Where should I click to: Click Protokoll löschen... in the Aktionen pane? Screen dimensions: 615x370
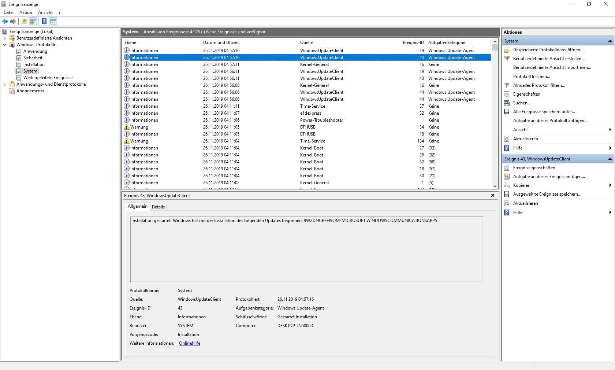532,77
